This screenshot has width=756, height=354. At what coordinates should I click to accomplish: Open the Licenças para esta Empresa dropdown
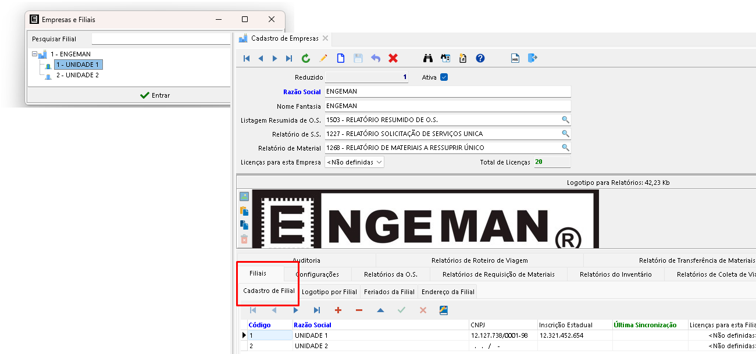coord(354,162)
